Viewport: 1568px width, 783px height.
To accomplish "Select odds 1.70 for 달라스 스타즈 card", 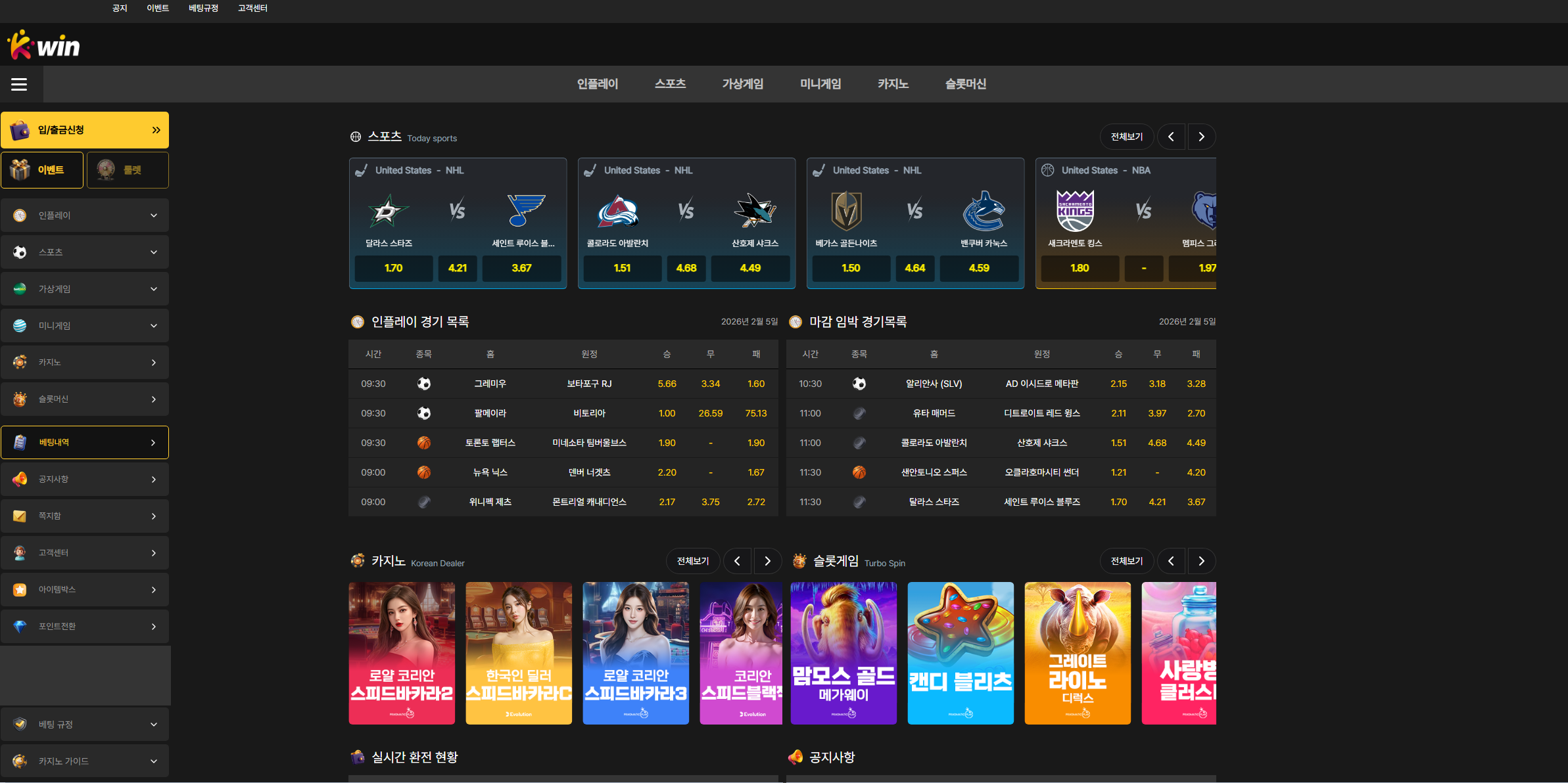I will click(393, 268).
